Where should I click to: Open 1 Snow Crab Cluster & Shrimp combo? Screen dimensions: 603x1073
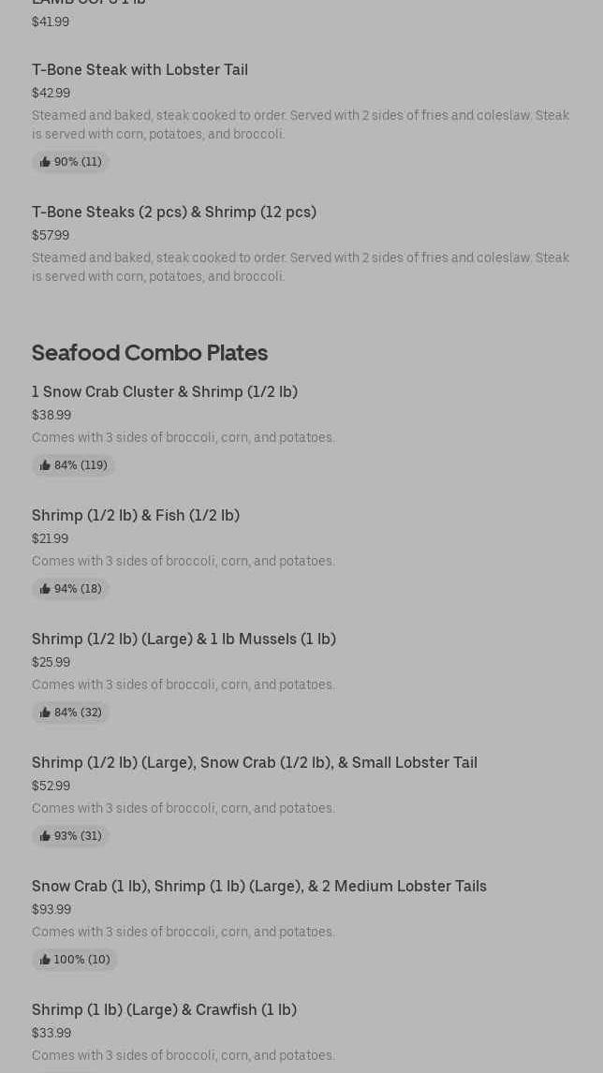pos(165,391)
